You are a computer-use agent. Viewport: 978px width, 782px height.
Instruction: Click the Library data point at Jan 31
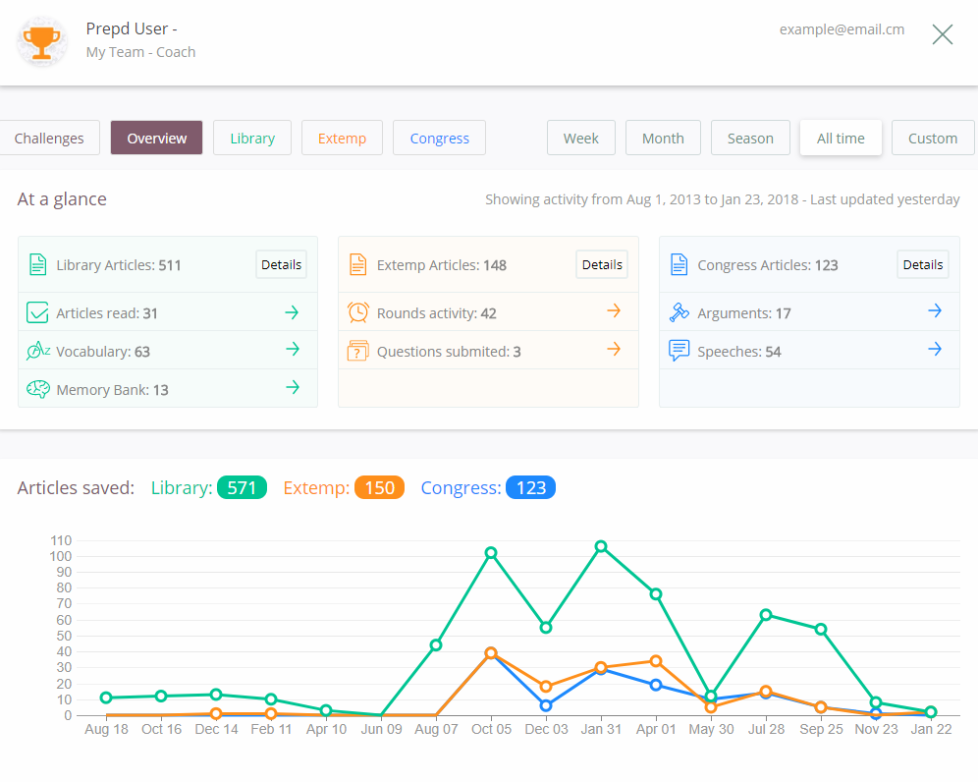pos(601,546)
